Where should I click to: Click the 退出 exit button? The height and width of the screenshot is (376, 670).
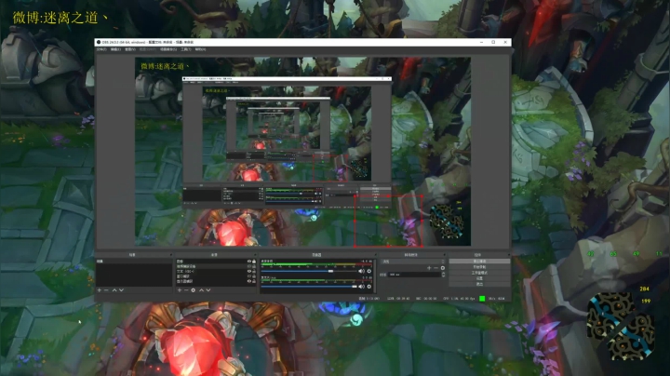(479, 284)
